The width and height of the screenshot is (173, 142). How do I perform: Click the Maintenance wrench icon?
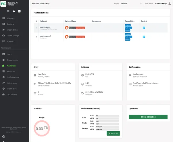pyautogui.click(x=3, y=83)
